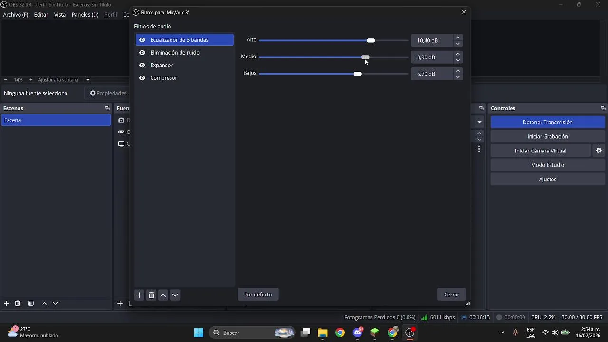Click Detener Transmisión button

click(x=548, y=122)
